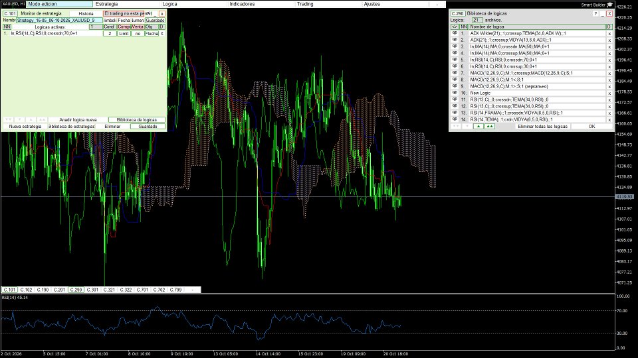The width and height of the screenshot is (638, 358).
Task: Move logic to top with double up arrows in strategy monitor
Action: tap(42, 120)
